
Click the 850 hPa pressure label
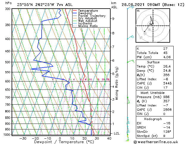[8, 118]
